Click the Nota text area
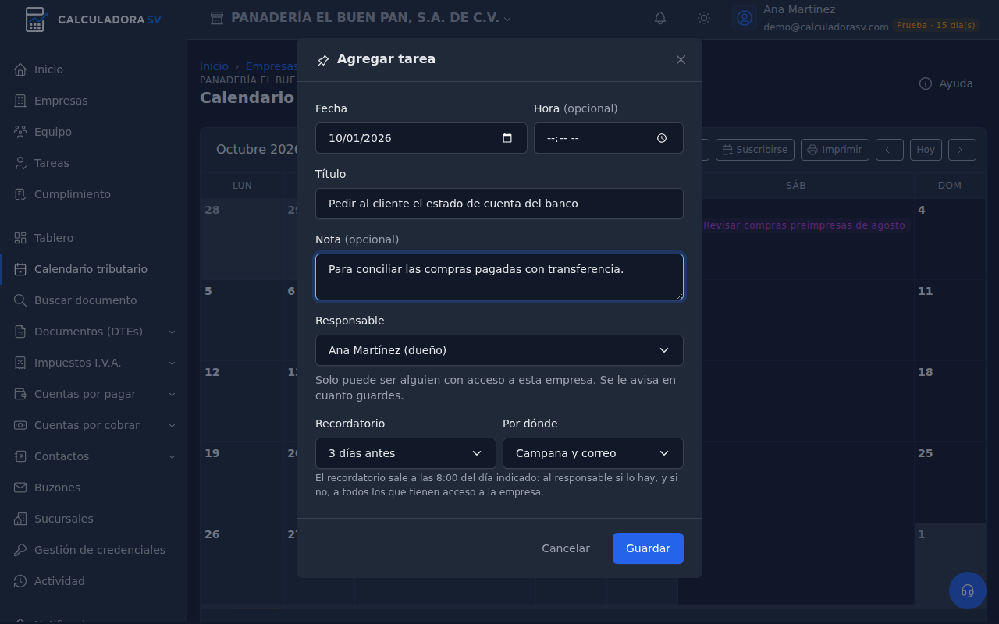 (499, 277)
